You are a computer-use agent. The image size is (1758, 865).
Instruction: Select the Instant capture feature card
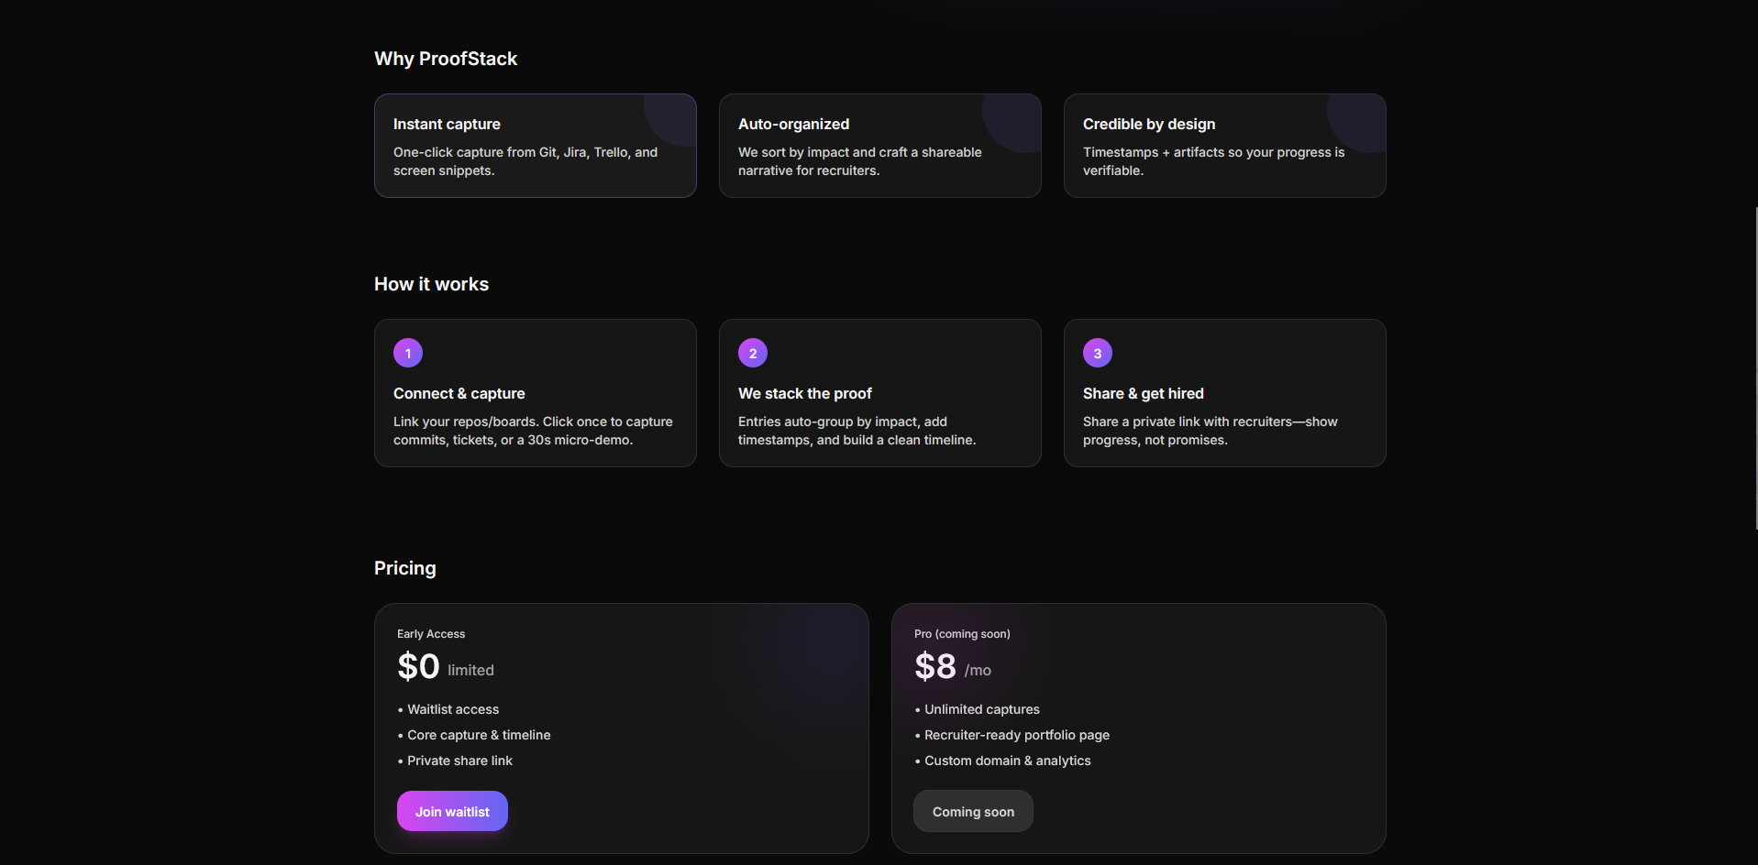pyautogui.click(x=535, y=145)
